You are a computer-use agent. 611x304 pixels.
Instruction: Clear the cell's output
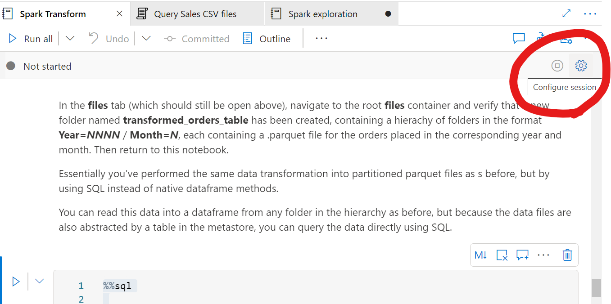[x=502, y=255]
